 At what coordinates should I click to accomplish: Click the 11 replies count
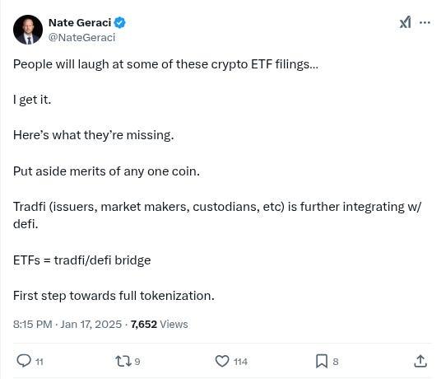click(39, 362)
